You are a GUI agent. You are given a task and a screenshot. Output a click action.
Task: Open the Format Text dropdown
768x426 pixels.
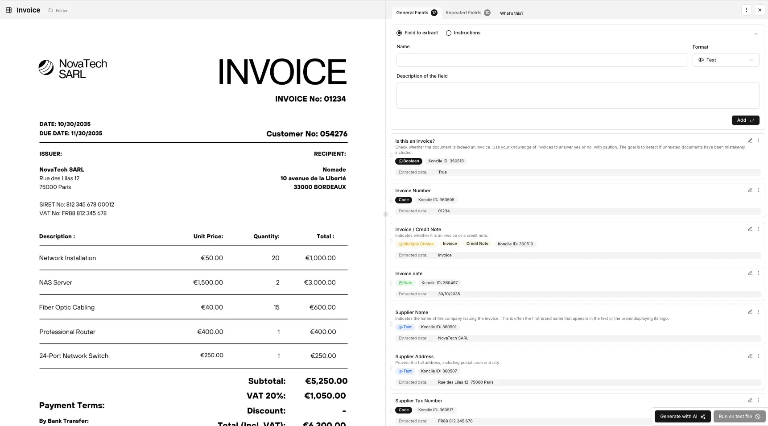[x=726, y=60]
